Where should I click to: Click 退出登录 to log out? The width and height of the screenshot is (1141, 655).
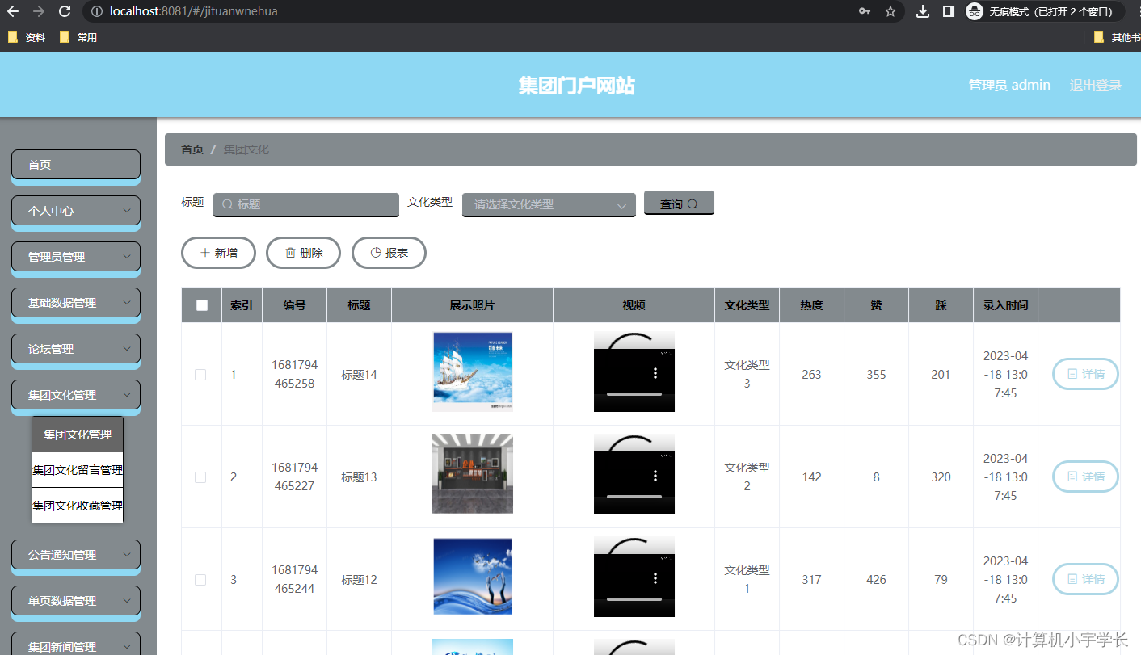pyautogui.click(x=1096, y=85)
